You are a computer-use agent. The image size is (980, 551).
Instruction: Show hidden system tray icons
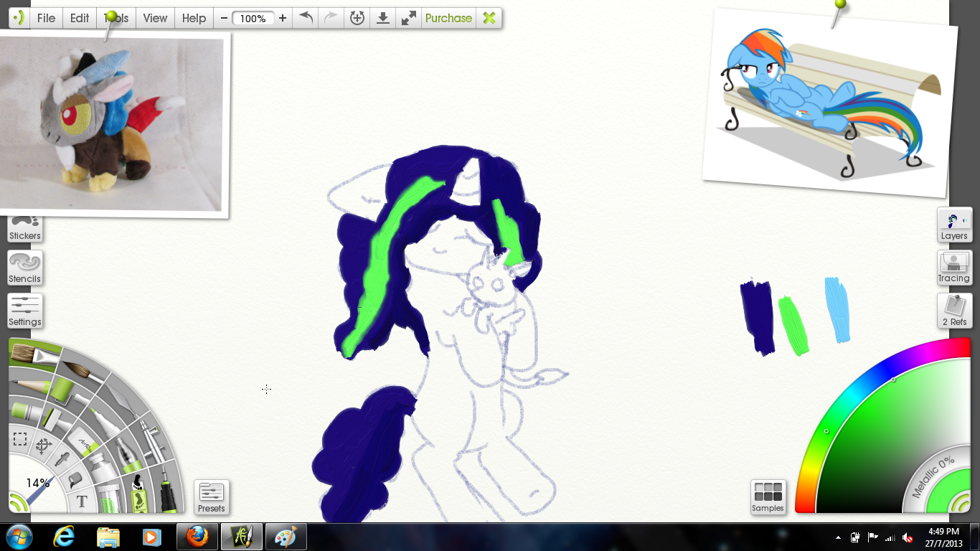838,537
